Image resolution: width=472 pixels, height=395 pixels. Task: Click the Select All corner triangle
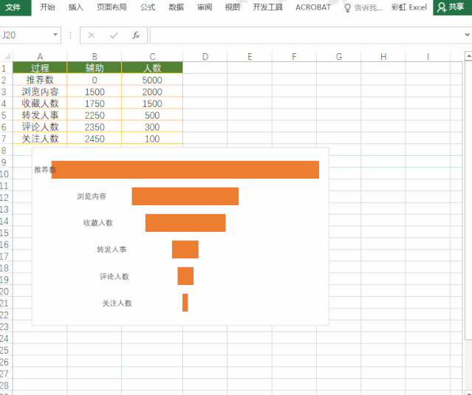[x=7, y=56]
